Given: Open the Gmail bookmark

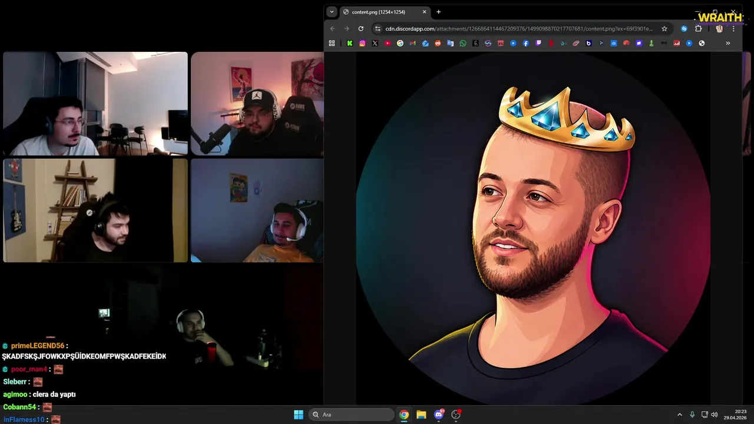Looking at the screenshot, I should point(412,43).
